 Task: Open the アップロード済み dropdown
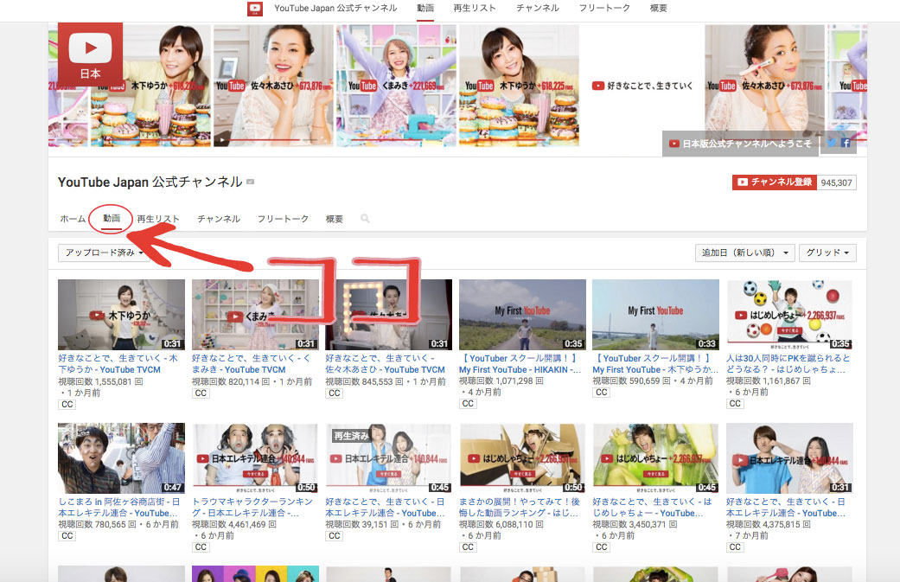pyautogui.click(x=104, y=253)
